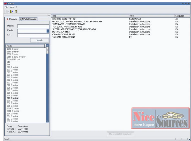Screen dimensions: 191x141
Task: Select 331 D series model
Action: (x=12, y=106)
